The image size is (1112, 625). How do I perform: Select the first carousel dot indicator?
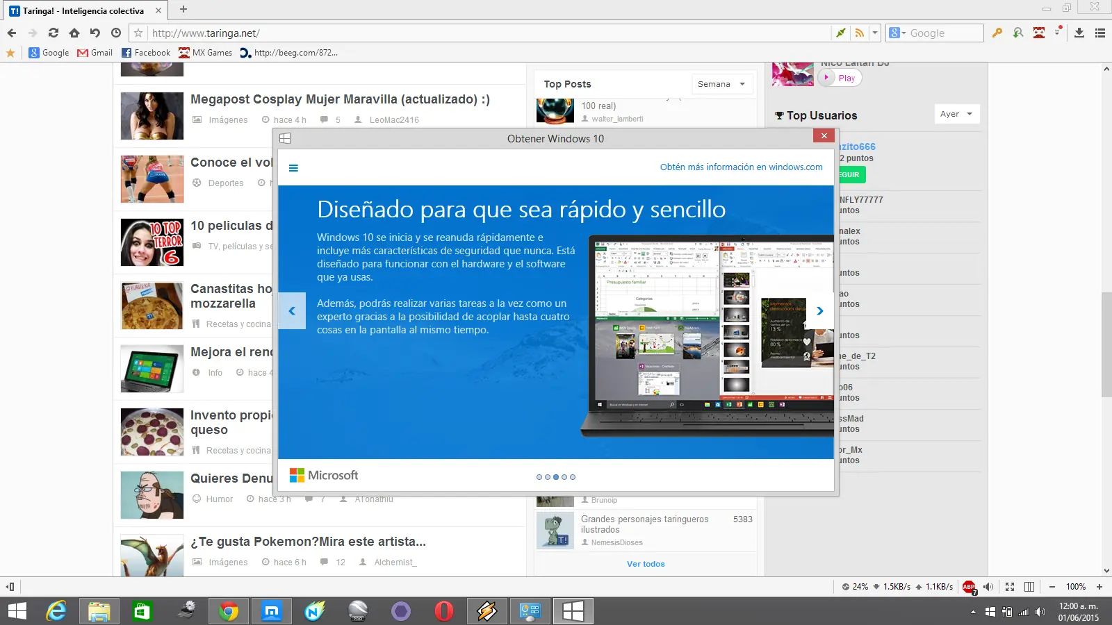pyautogui.click(x=539, y=477)
